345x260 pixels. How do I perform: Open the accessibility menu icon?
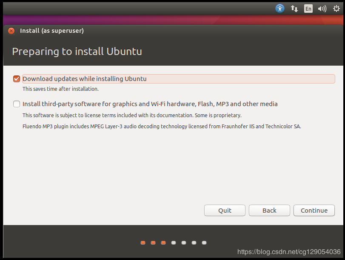click(x=279, y=8)
